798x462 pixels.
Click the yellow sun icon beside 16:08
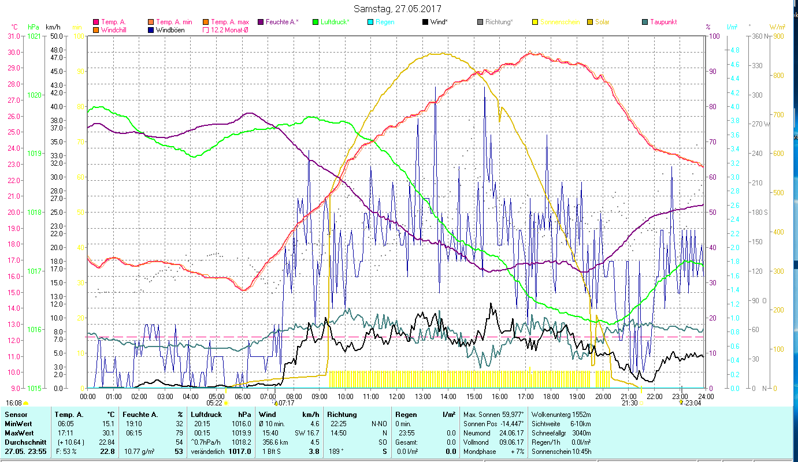click(25, 403)
